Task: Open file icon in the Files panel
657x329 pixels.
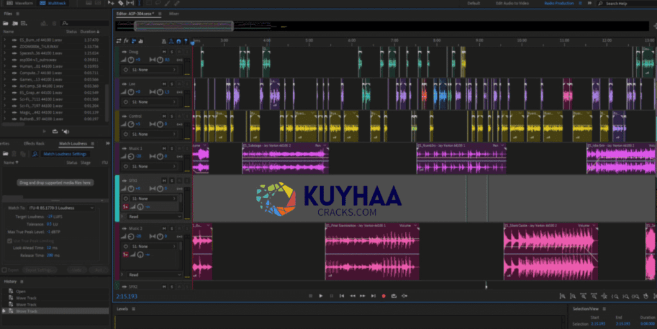Action: [6, 24]
